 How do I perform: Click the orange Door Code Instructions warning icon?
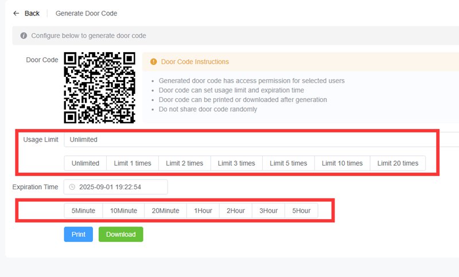click(154, 62)
